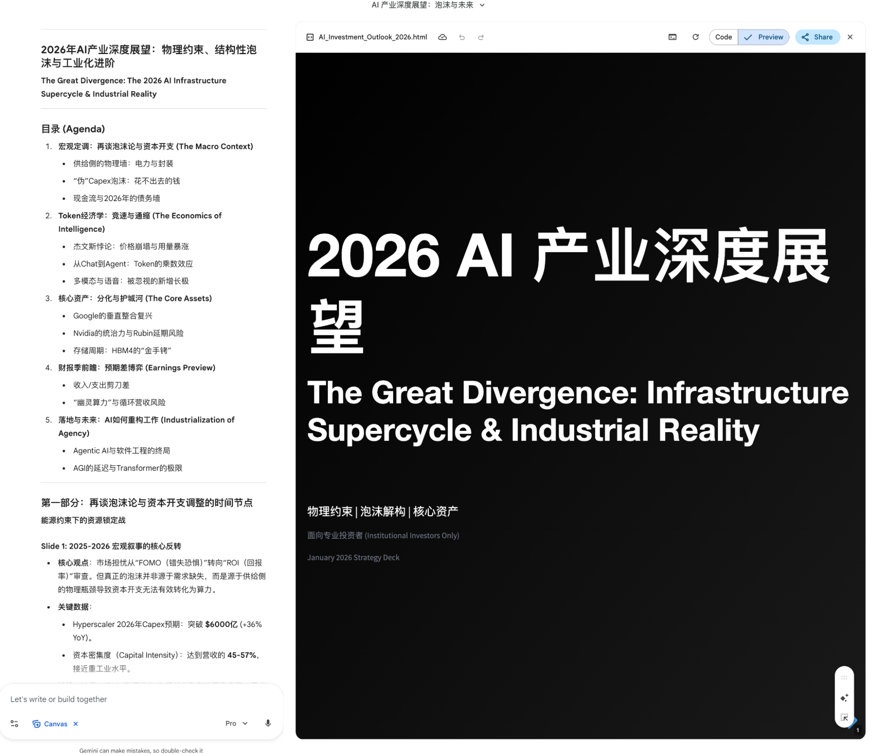This screenshot has height=754, width=880.
Task: Click the Canvas chip label
Action: pos(55,724)
